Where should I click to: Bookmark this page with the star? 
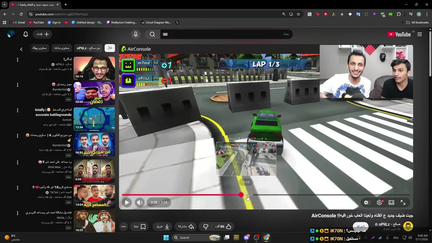pyautogui.click(x=298, y=14)
